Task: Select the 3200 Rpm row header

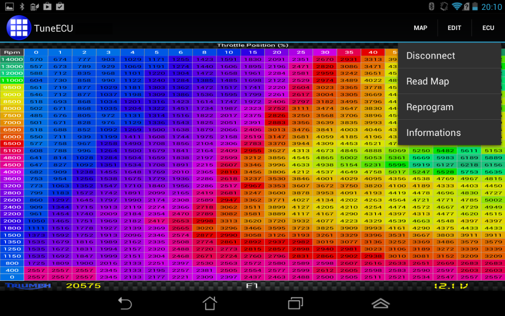Action: click(12, 186)
